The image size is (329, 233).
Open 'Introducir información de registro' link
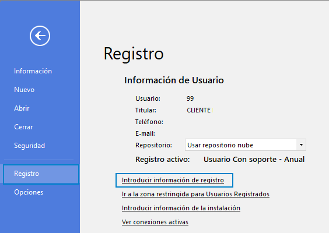pos(173,180)
